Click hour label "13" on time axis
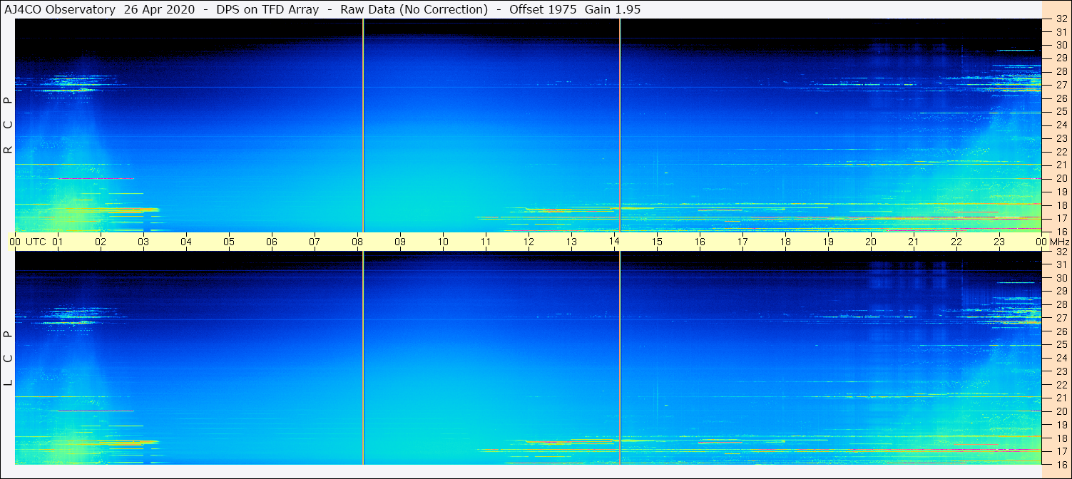The height and width of the screenshot is (479, 1072). (x=571, y=242)
